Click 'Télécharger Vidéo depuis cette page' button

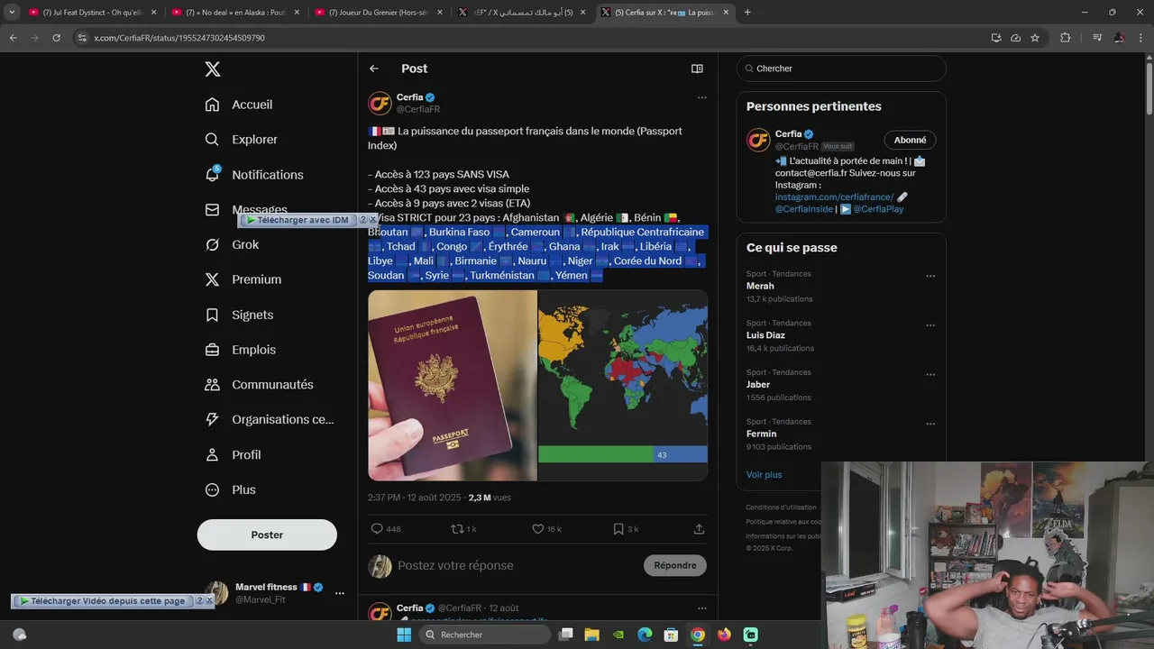click(102, 601)
